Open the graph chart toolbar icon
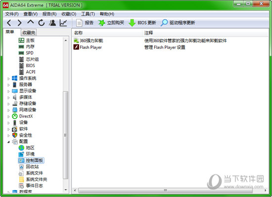 [63, 23]
